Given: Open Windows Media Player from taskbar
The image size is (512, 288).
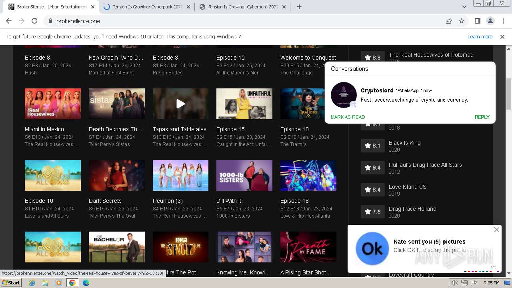Looking at the screenshot, I should click(59, 283).
